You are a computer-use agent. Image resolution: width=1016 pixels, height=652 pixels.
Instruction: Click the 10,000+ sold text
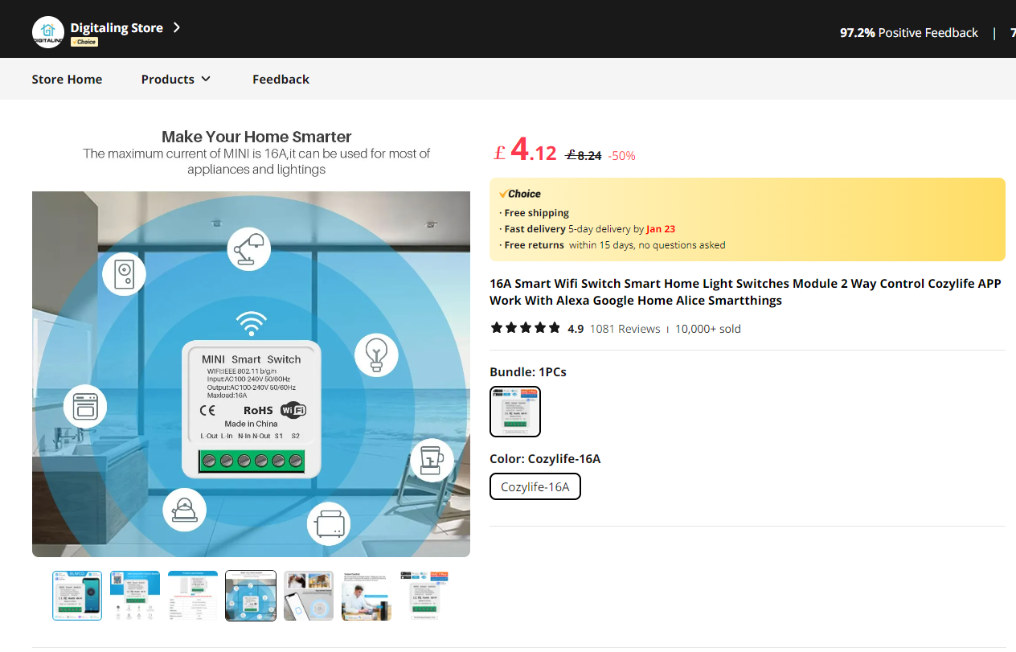(708, 329)
